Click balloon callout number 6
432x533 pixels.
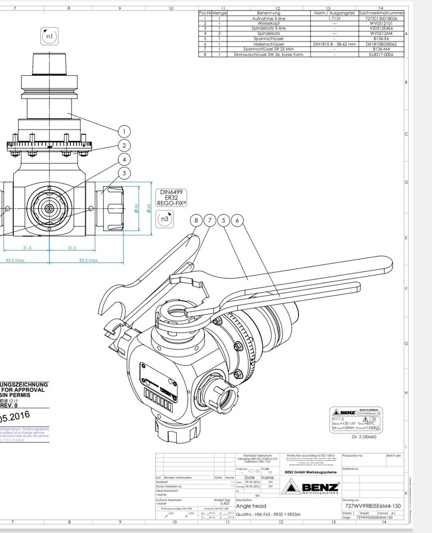point(238,220)
